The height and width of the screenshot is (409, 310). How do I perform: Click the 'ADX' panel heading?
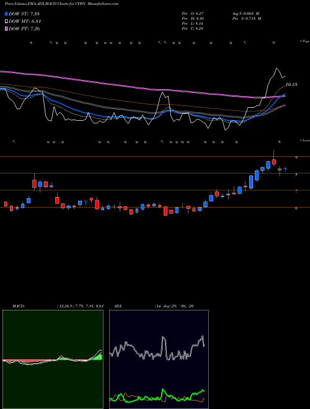[x=118, y=306]
